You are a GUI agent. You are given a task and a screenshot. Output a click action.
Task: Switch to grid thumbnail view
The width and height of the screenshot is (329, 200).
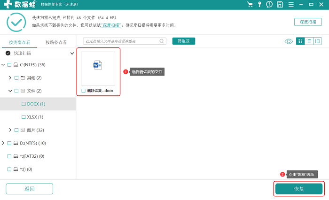300,41
